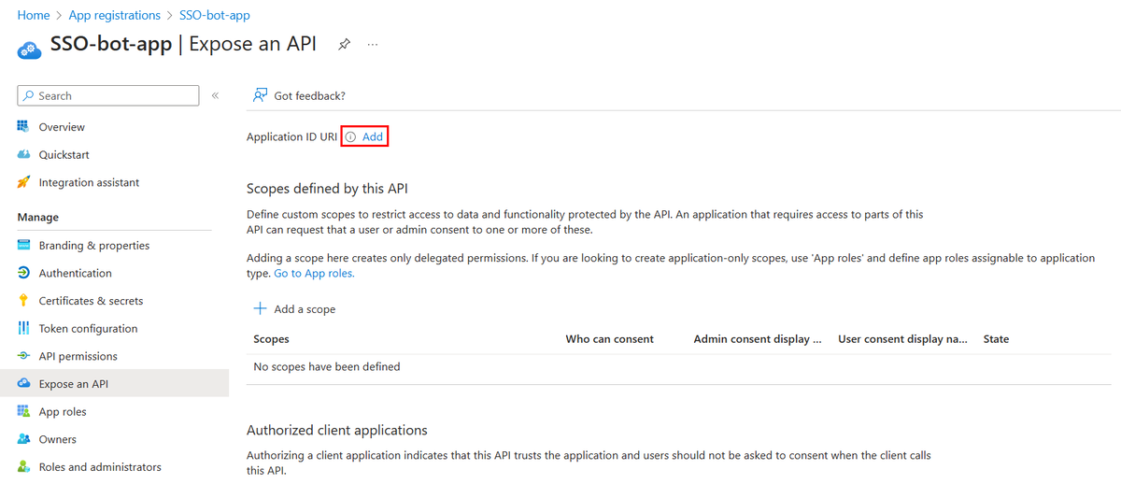The height and width of the screenshot is (484, 1121).
Task: Click 'Scopes defined by this API' heading
Action: click(x=327, y=188)
